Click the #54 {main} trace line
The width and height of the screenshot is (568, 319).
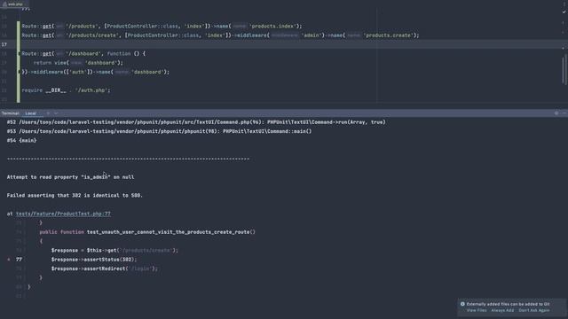pyautogui.click(x=21, y=140)
